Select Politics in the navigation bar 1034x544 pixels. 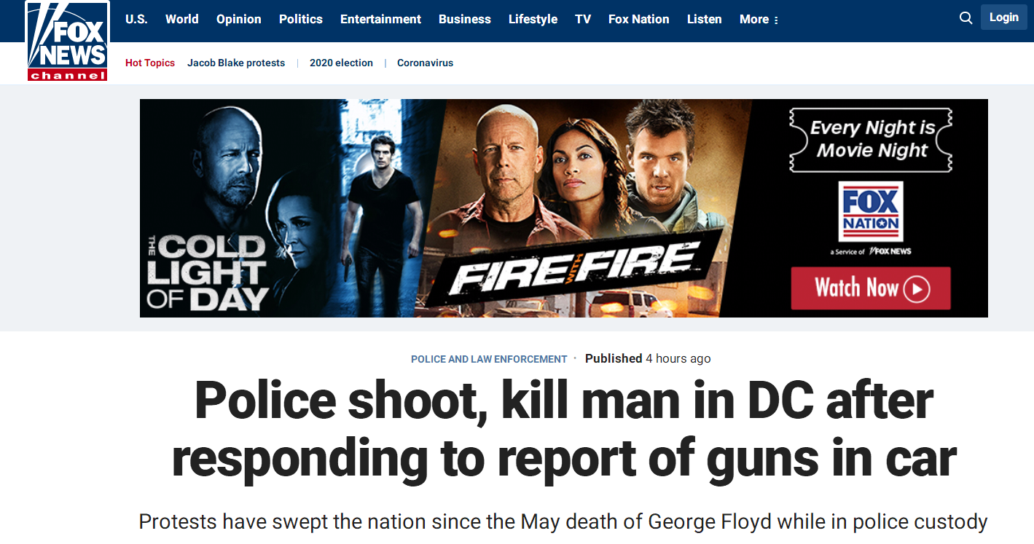pyautogui.click(x=301, y=20)
